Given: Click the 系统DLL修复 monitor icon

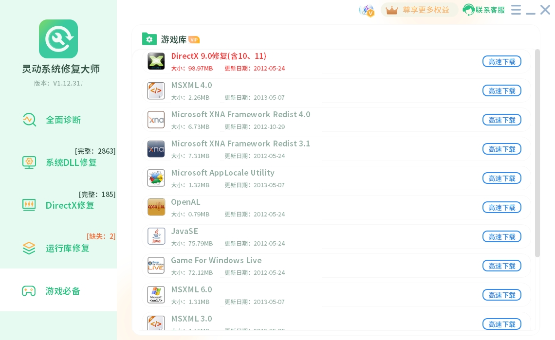Looking at the screenshot, I should [x=29, y=162].
